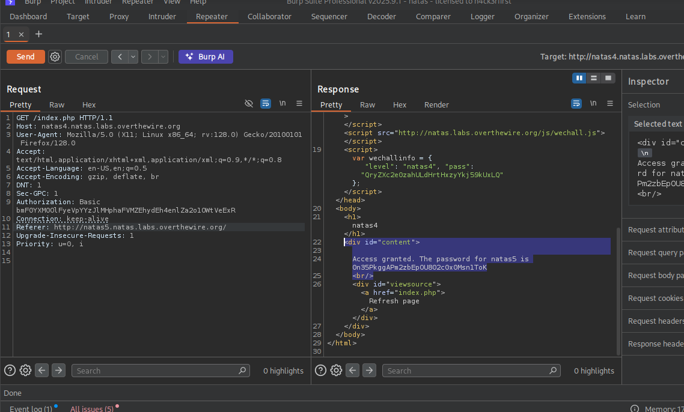Select Request Pretty view tab

20,105
